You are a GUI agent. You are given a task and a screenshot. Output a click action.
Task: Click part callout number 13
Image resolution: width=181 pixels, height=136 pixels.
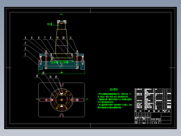click(x=43, y=73)
